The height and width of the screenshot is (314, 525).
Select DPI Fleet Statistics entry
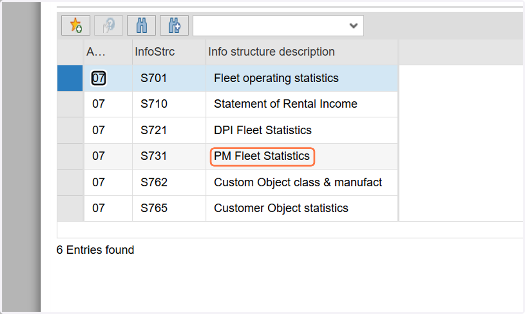point(302,130)
